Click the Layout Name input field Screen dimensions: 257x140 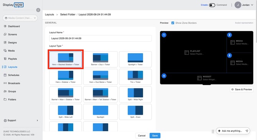point(100,38)
